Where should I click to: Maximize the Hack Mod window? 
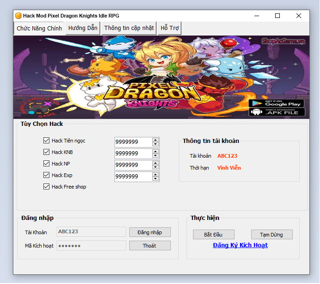point(278,16)
